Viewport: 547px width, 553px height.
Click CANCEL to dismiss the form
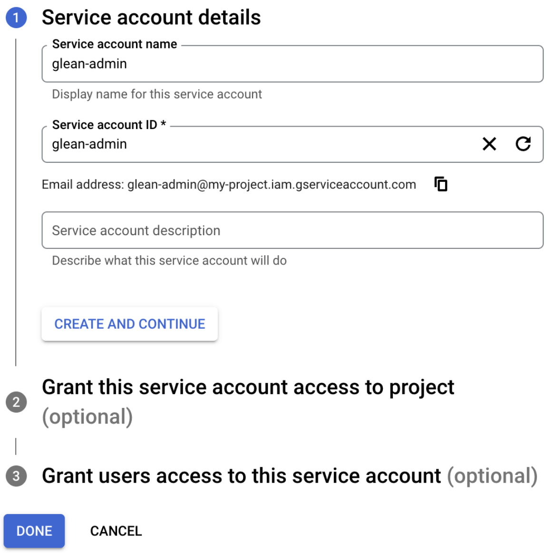tap(116, 531)
